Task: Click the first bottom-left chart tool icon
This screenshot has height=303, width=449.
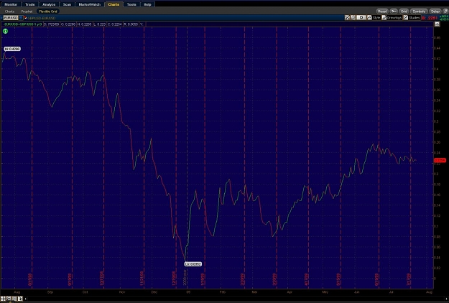Action: point(3,299)
